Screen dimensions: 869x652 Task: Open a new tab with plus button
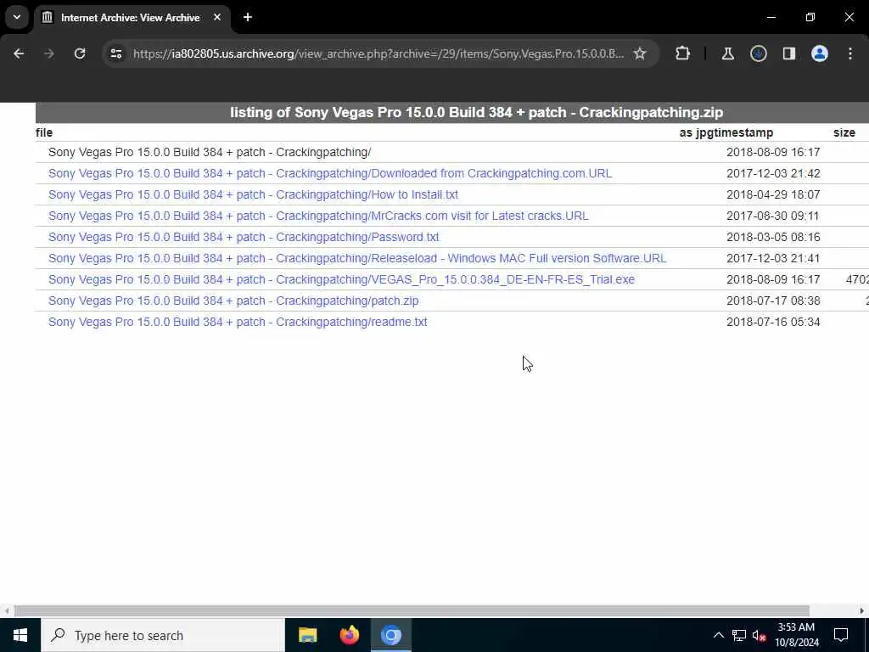click(248, 17)
